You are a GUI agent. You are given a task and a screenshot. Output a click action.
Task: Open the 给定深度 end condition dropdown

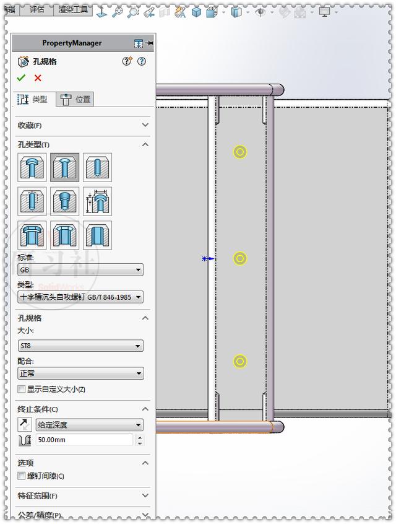(x=90, y=425)
